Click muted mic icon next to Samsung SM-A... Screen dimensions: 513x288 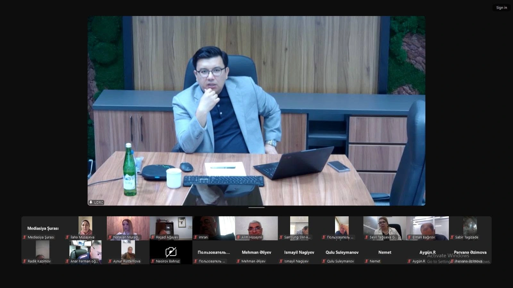[x=281, y=237]
